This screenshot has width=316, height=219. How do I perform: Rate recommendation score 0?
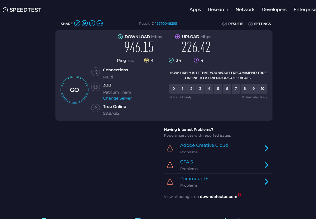(174, 89)
